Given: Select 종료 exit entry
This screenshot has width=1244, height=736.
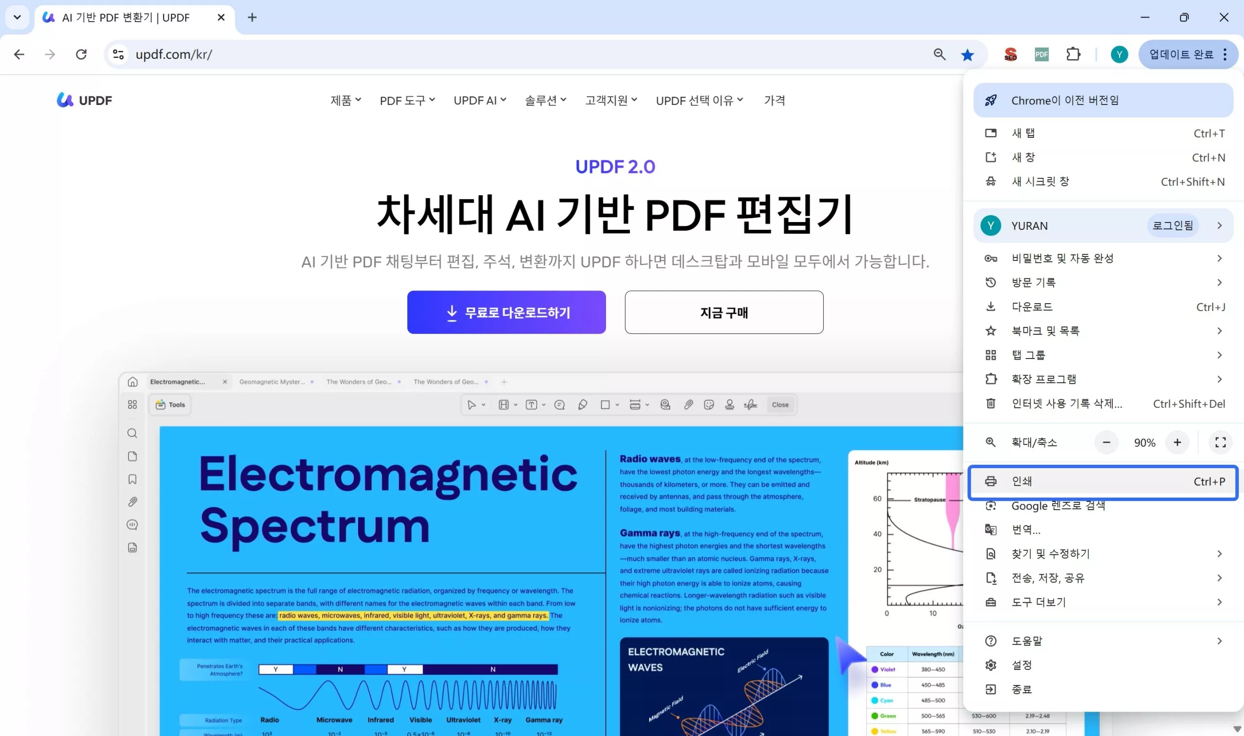Looking at the screenshot, I should pyautogui.click(x=1103, y=689).
